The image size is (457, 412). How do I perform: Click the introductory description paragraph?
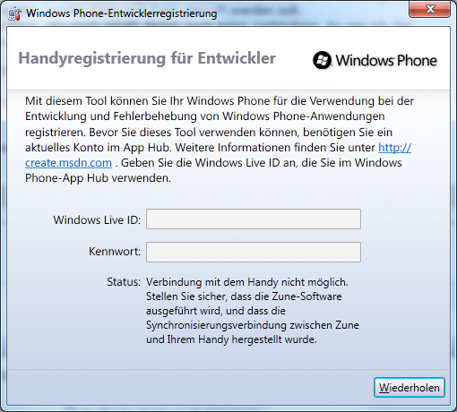(220, 140)
